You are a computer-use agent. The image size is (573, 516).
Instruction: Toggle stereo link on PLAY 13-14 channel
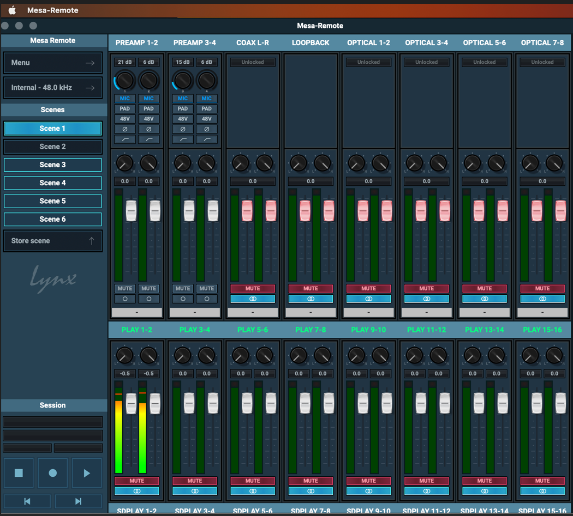point(485,491)
